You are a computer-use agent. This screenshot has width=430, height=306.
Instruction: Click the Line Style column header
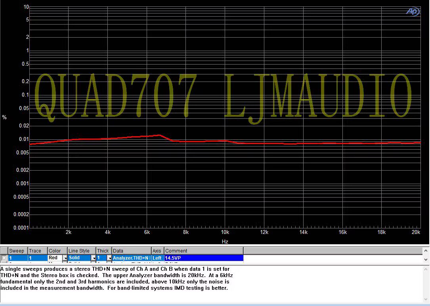click(82, 251)
